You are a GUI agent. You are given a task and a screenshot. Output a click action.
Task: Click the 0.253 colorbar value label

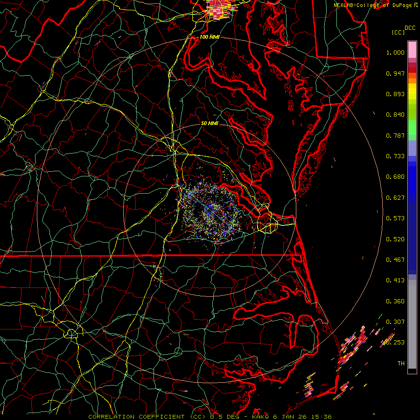(x=395, y=343)
